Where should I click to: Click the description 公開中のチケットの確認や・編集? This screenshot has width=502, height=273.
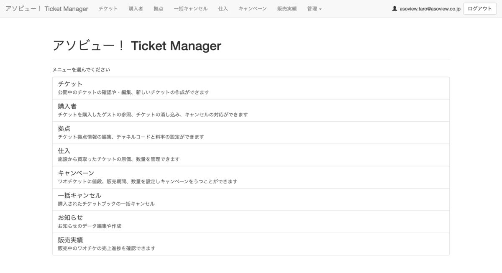click(94, 92)
